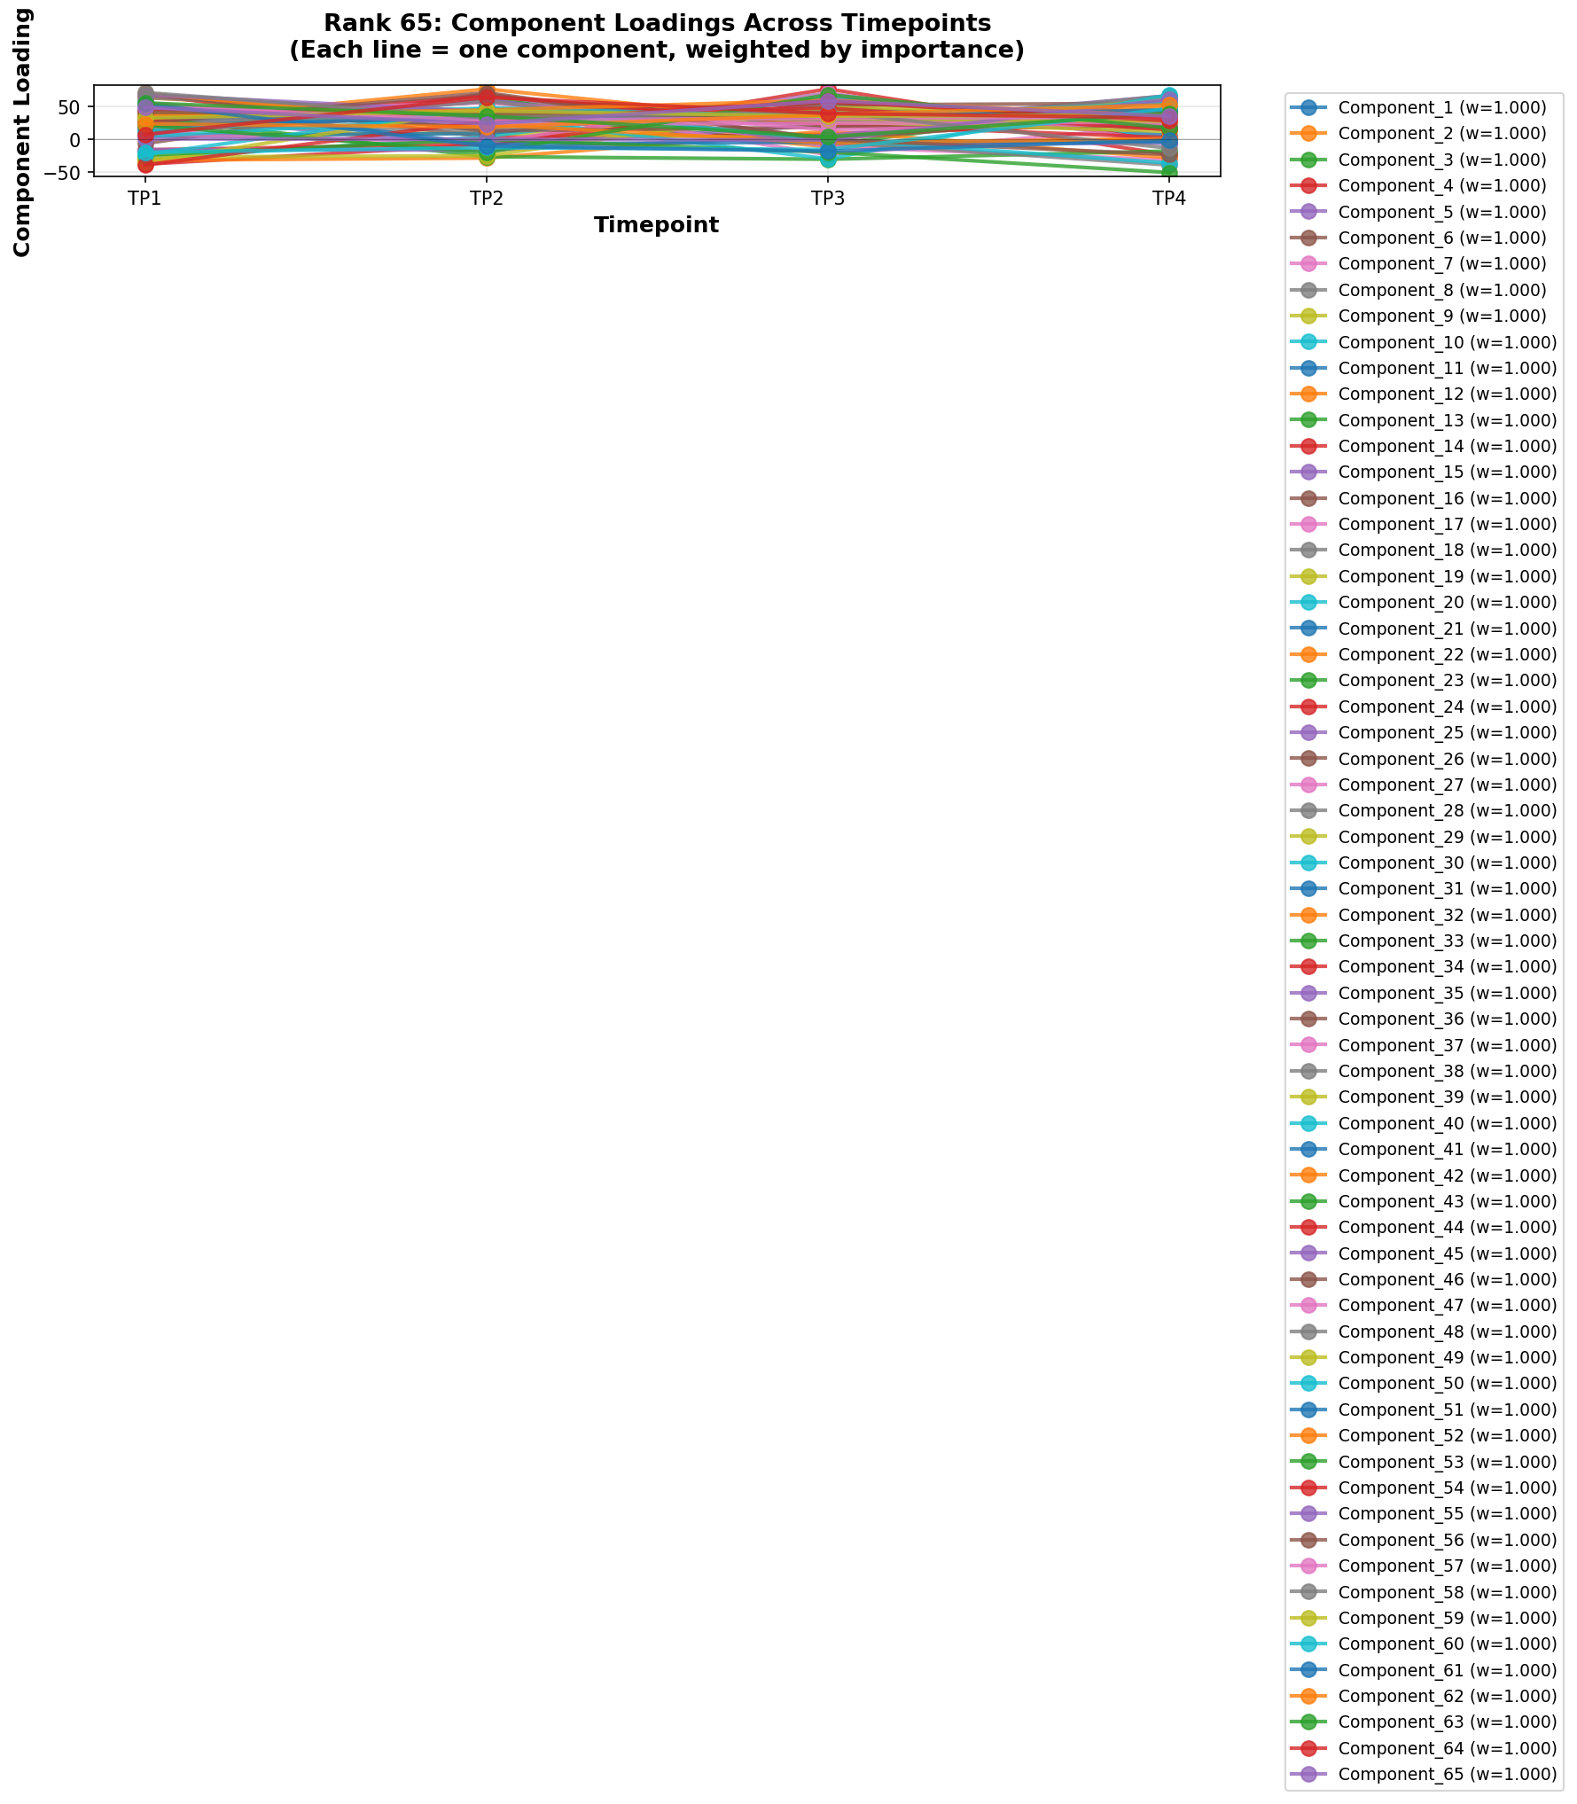This screenshot has width=1577, height=1804.
Task: Click the Component_1 legend marker icon
Action: [x=1311, y=108]
